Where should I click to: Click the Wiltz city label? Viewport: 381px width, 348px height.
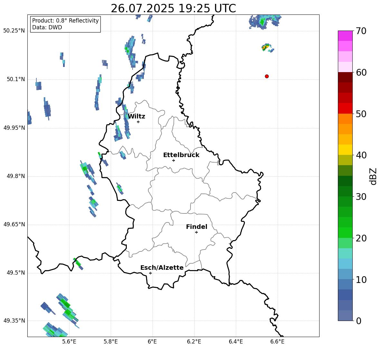pos(136,117)
